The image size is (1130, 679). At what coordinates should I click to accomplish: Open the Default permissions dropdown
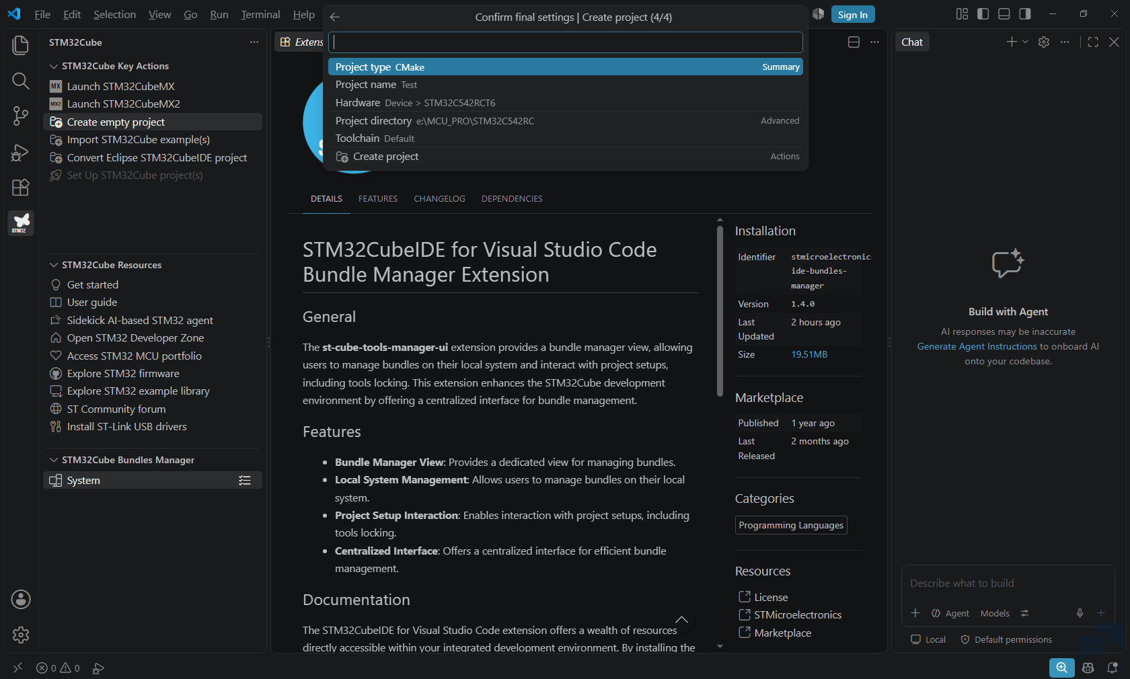click(1006, 639)
